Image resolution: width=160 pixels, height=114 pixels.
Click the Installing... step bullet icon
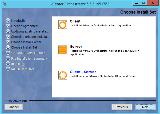[x=8, y=64]
